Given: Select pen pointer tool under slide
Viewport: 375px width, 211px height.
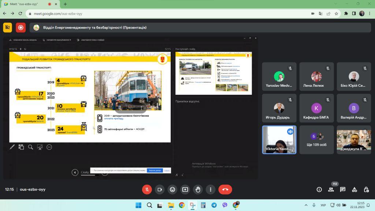Looking at the screenshot, I should click(12, 147).
